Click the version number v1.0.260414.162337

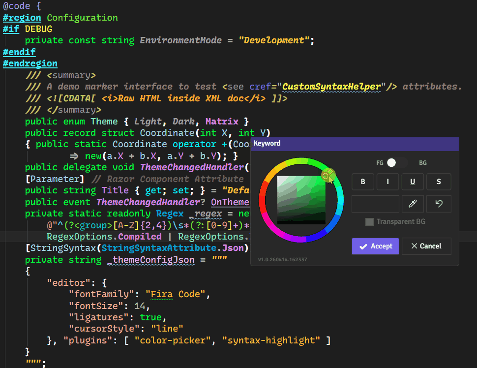point(282,260)
